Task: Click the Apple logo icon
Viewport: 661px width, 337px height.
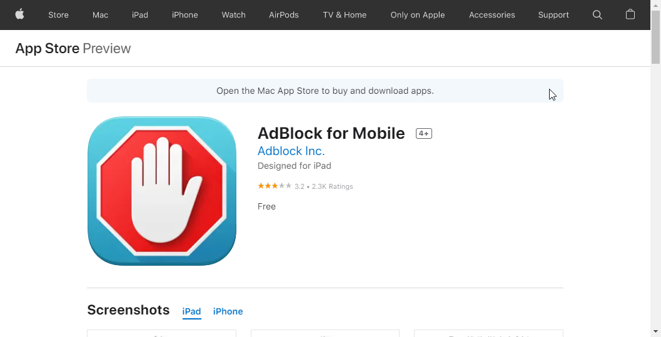Action: (x=20, y=14)
